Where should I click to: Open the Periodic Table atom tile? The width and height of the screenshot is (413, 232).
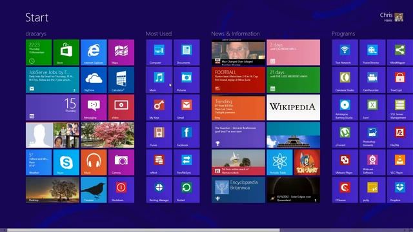[x=279, y=162]
